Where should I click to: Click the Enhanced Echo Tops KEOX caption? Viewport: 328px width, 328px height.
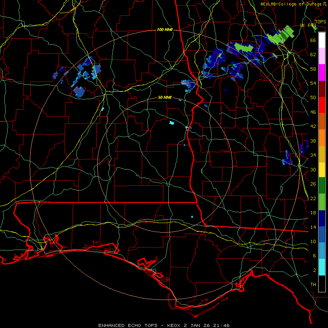[164, 325]
